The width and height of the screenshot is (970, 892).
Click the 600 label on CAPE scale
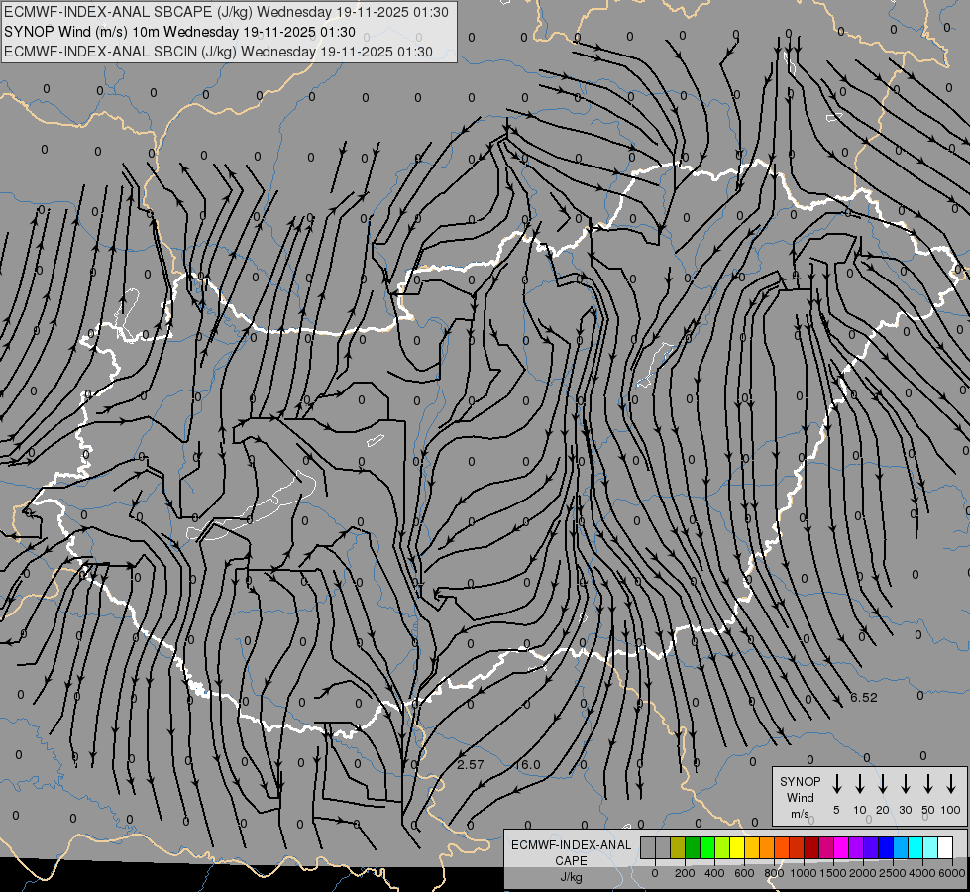744,873
